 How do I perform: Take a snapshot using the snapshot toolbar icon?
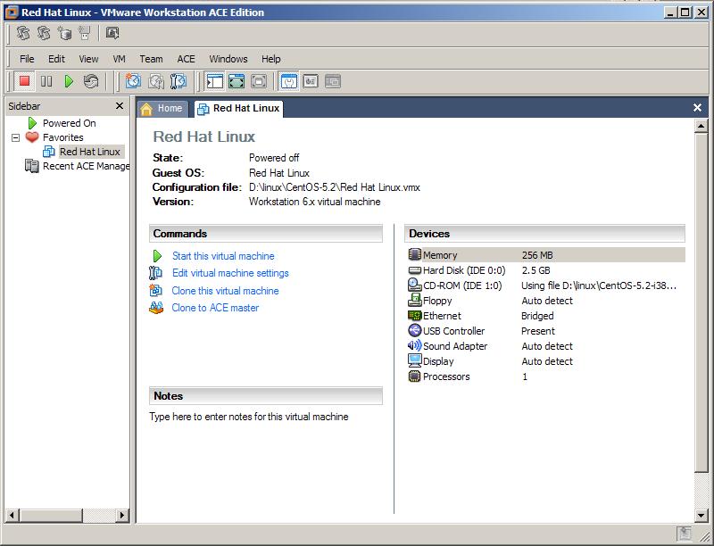(133, 81)
